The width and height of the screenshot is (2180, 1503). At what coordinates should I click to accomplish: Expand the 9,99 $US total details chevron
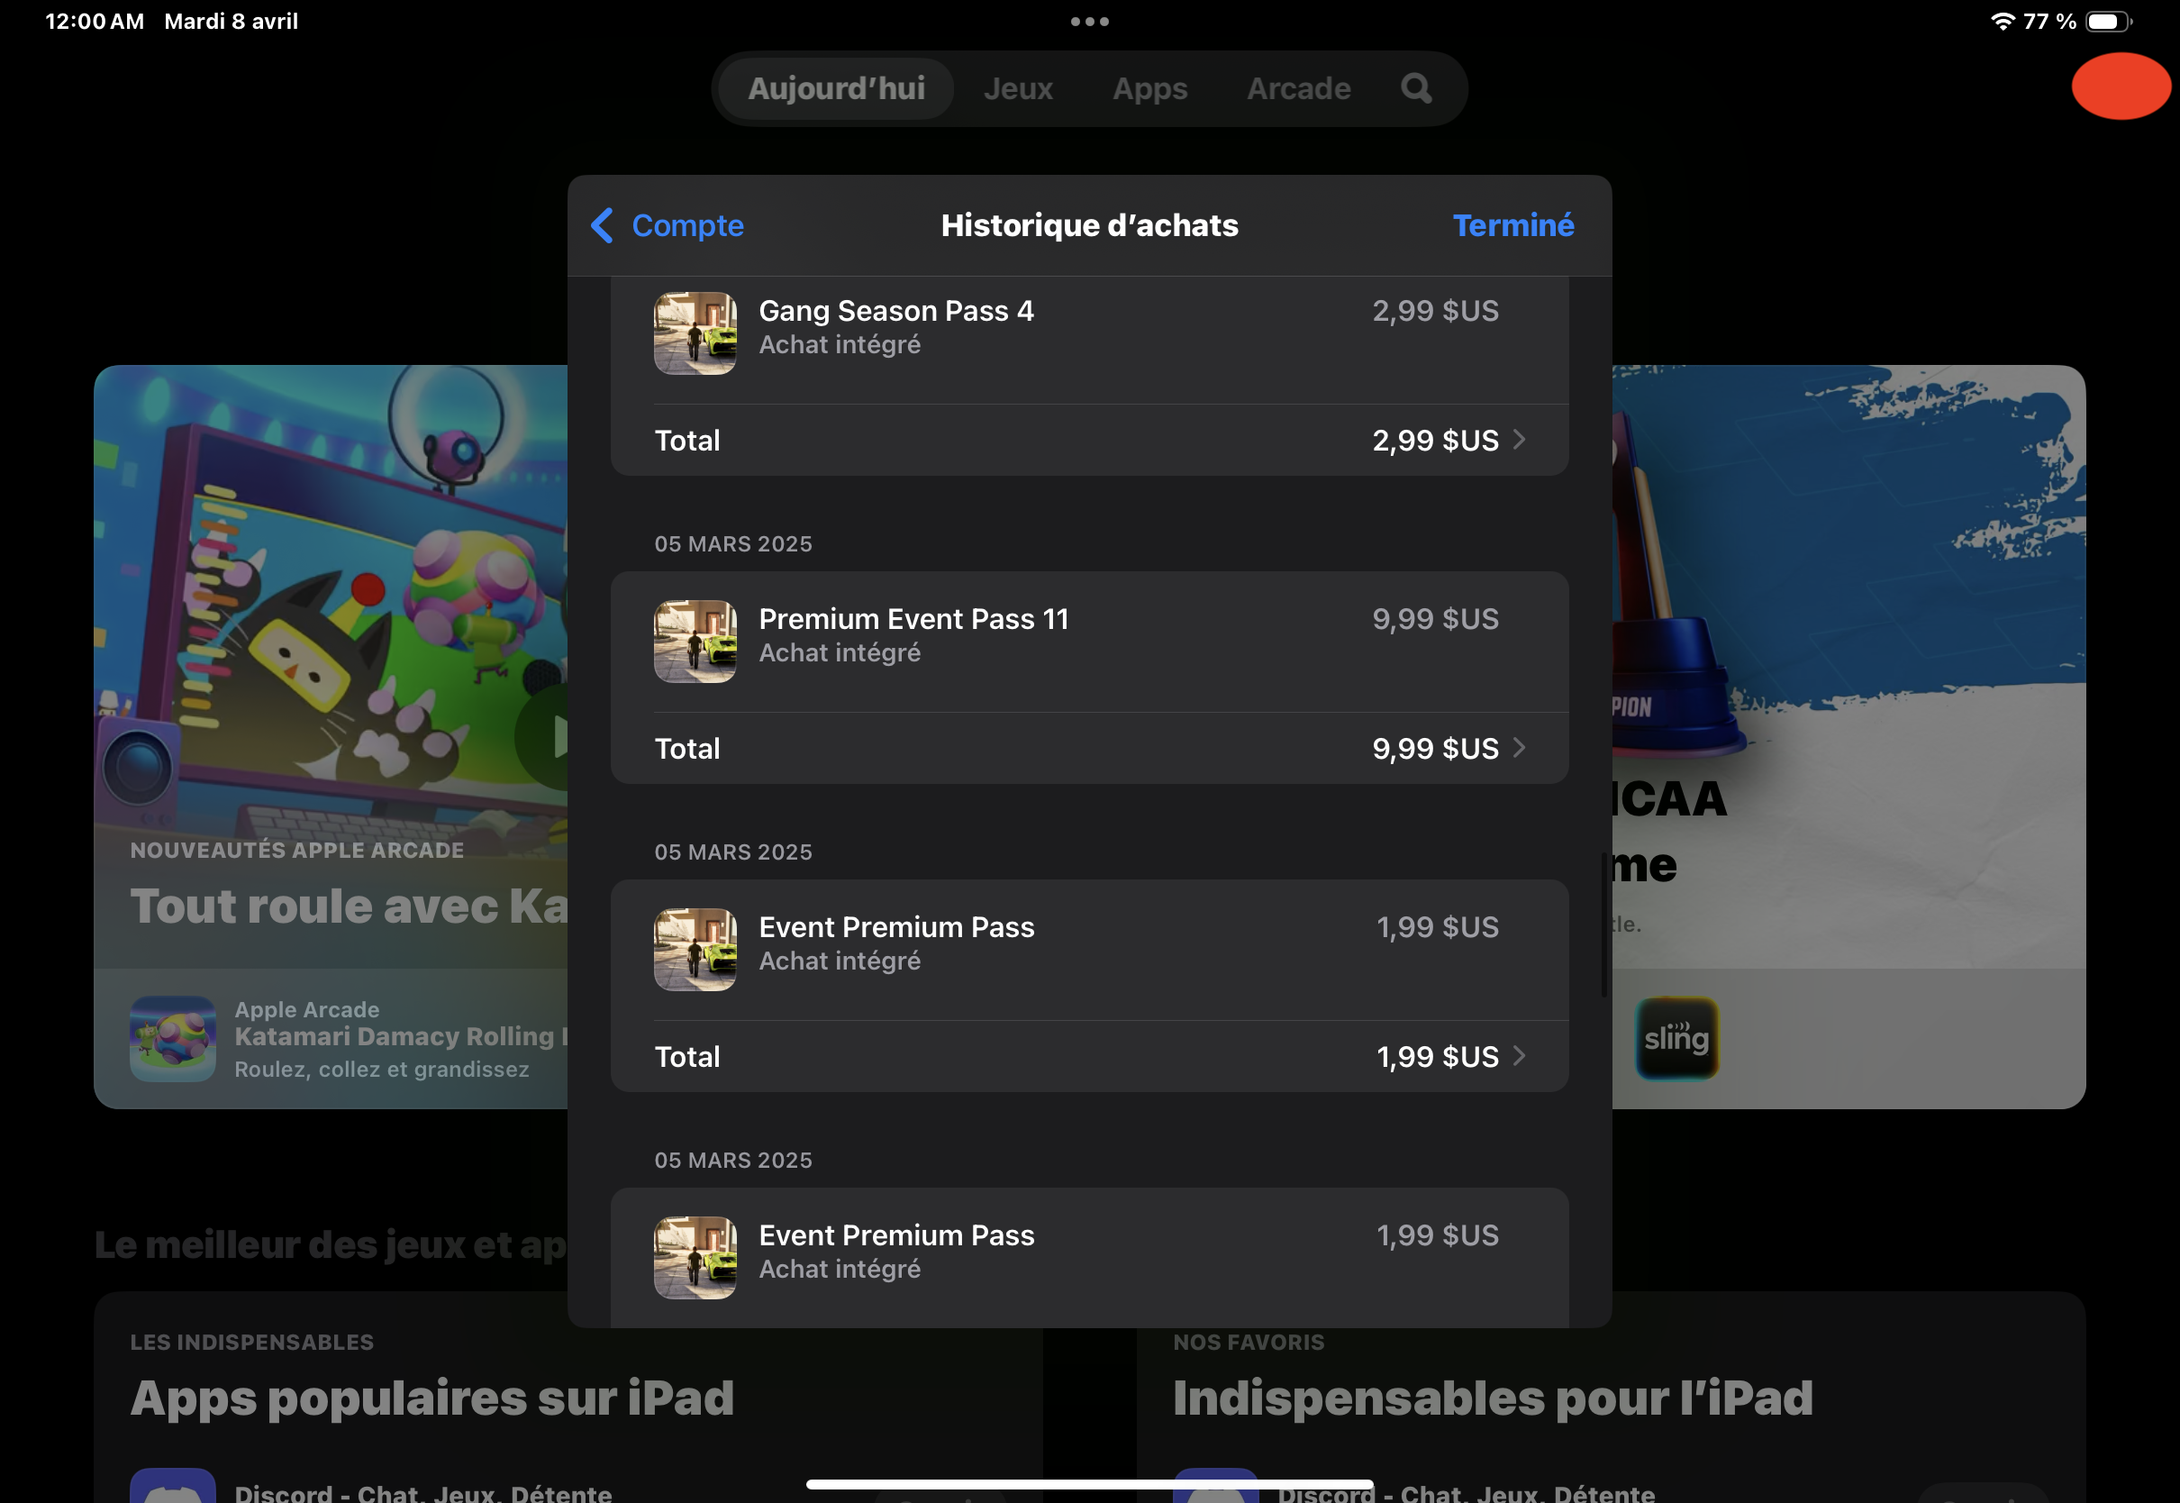[1518, 748]
